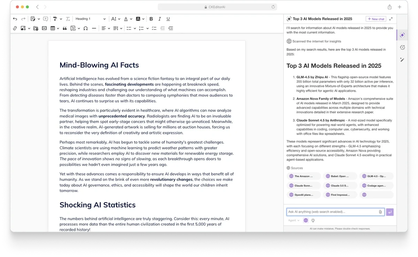
Task: Toggle italic formatting
Action: pos(160,19)
